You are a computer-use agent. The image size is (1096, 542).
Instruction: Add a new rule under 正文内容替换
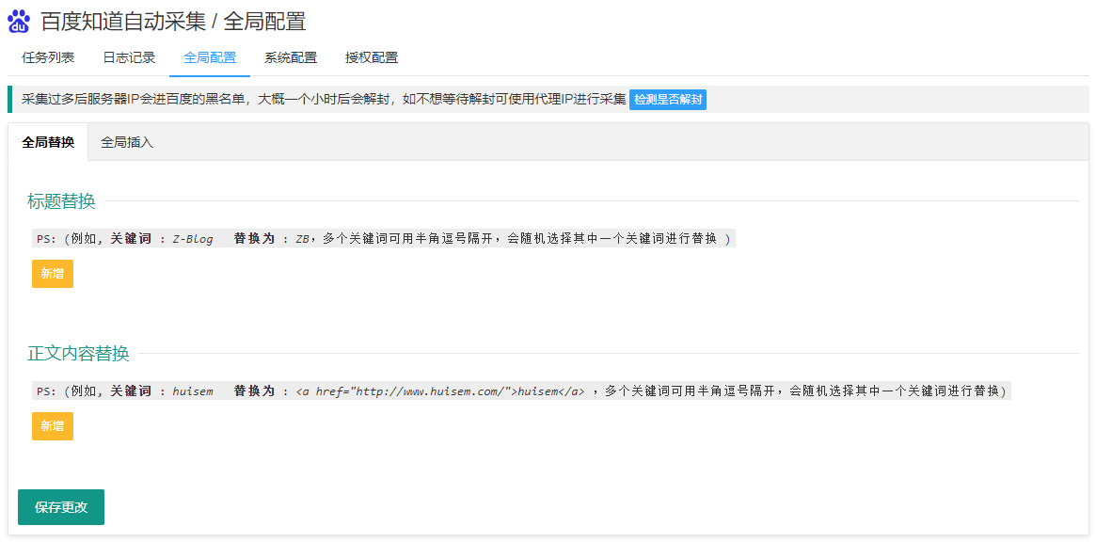53,426
